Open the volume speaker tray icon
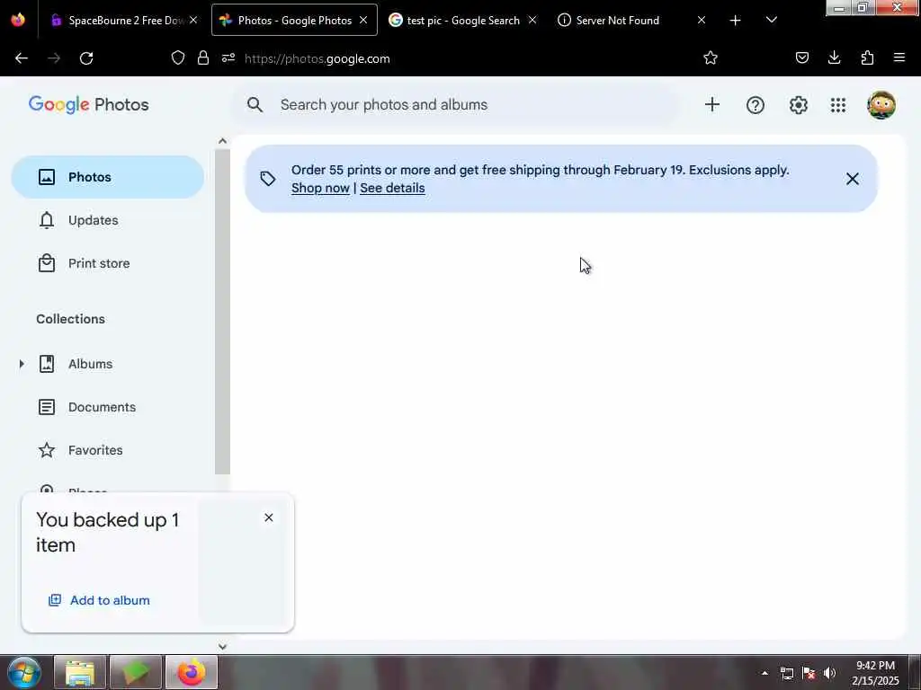This screenshot has width=921, height=690. point(829,673)
